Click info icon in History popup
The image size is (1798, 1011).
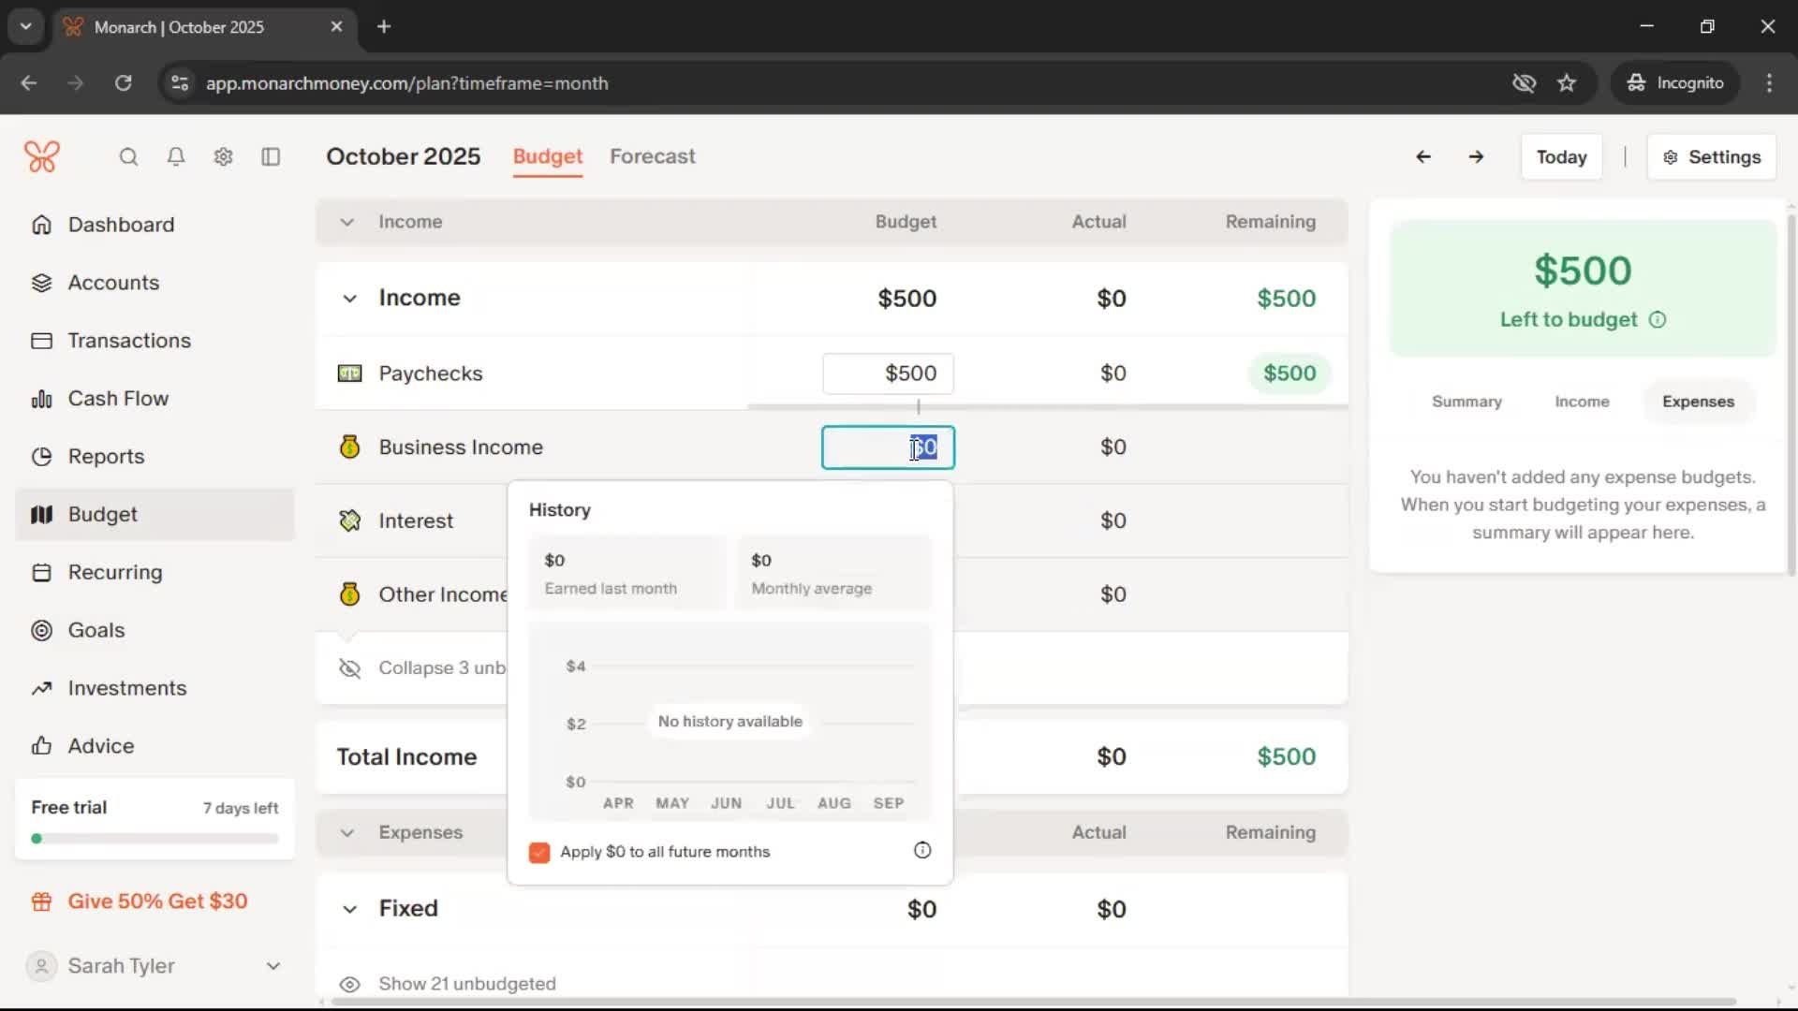coord(921,850)
